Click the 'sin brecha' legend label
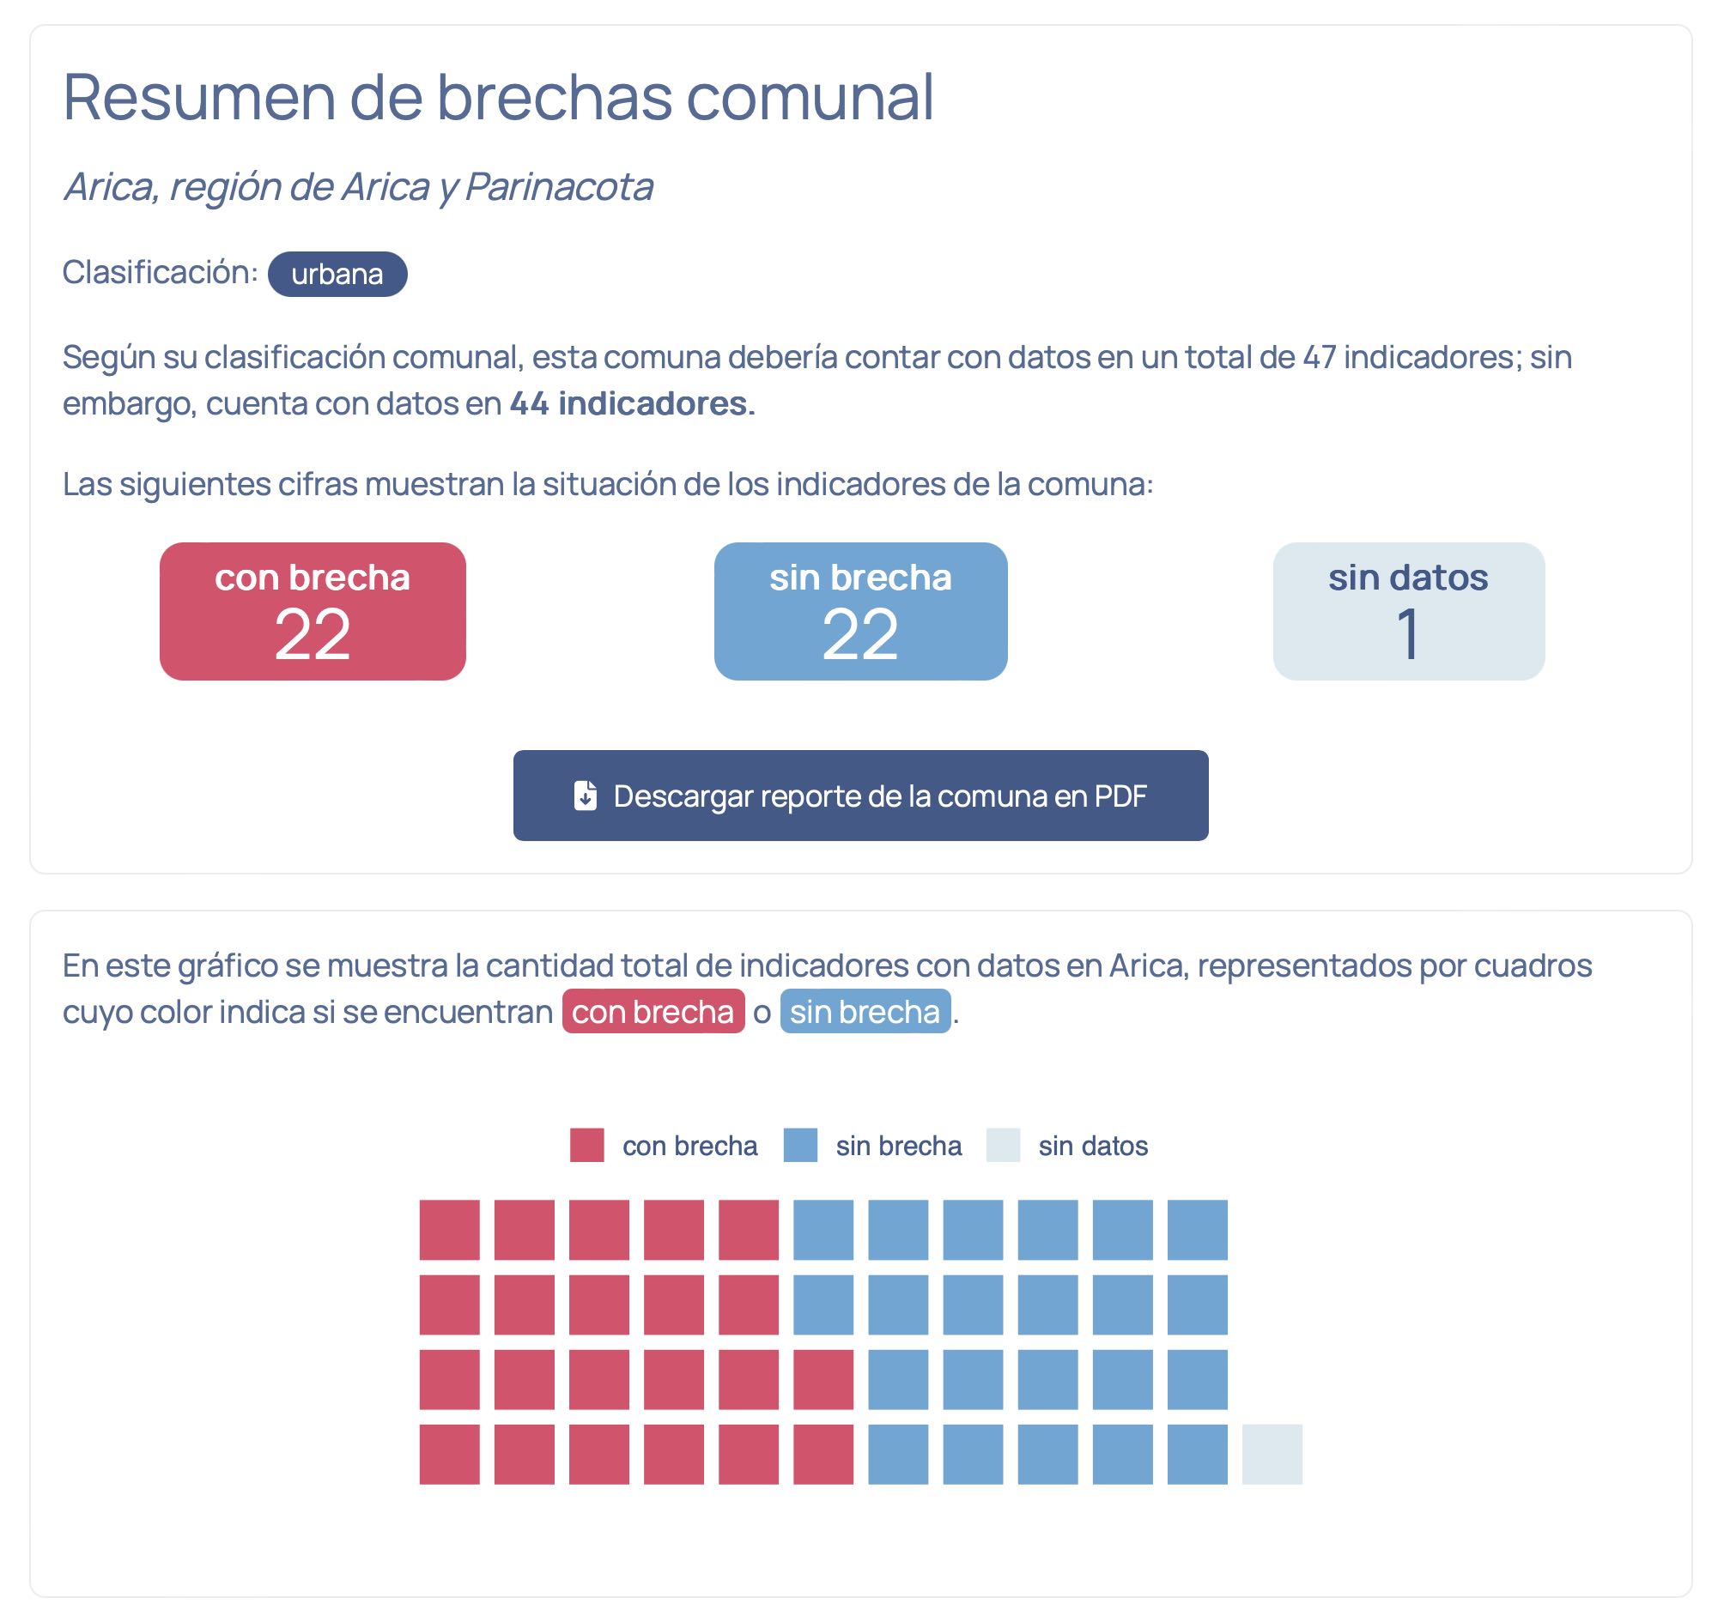The image size is (1724, 1622). 898,1145
